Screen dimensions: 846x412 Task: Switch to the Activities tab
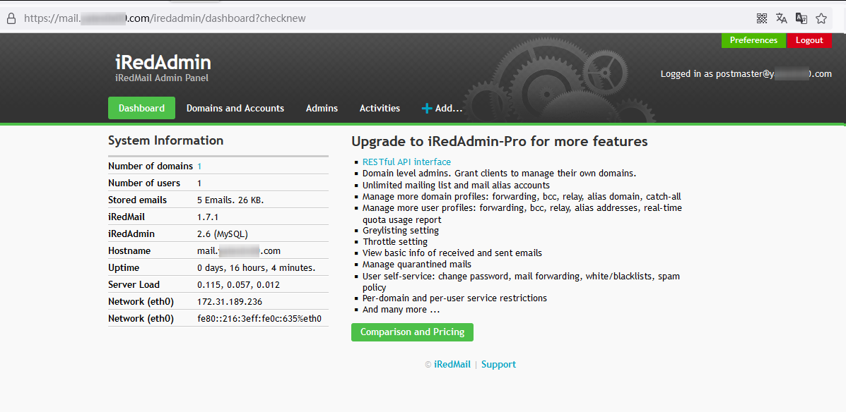click(x=380, y=108)
